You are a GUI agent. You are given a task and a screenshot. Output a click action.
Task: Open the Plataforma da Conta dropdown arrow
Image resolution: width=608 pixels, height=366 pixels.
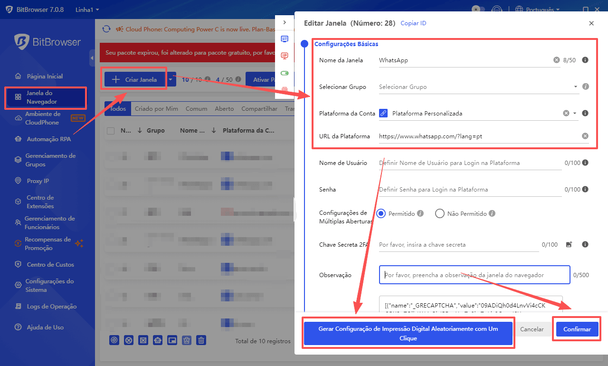tap(575, 114)
